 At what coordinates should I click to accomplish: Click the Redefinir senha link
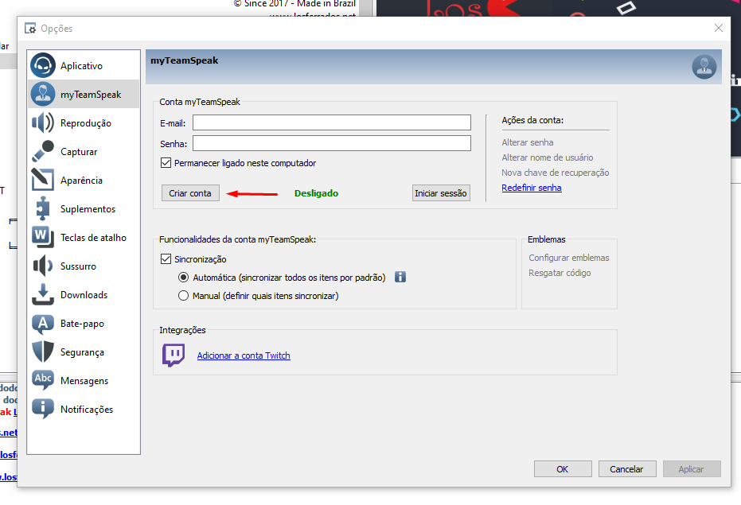point(531,188)
